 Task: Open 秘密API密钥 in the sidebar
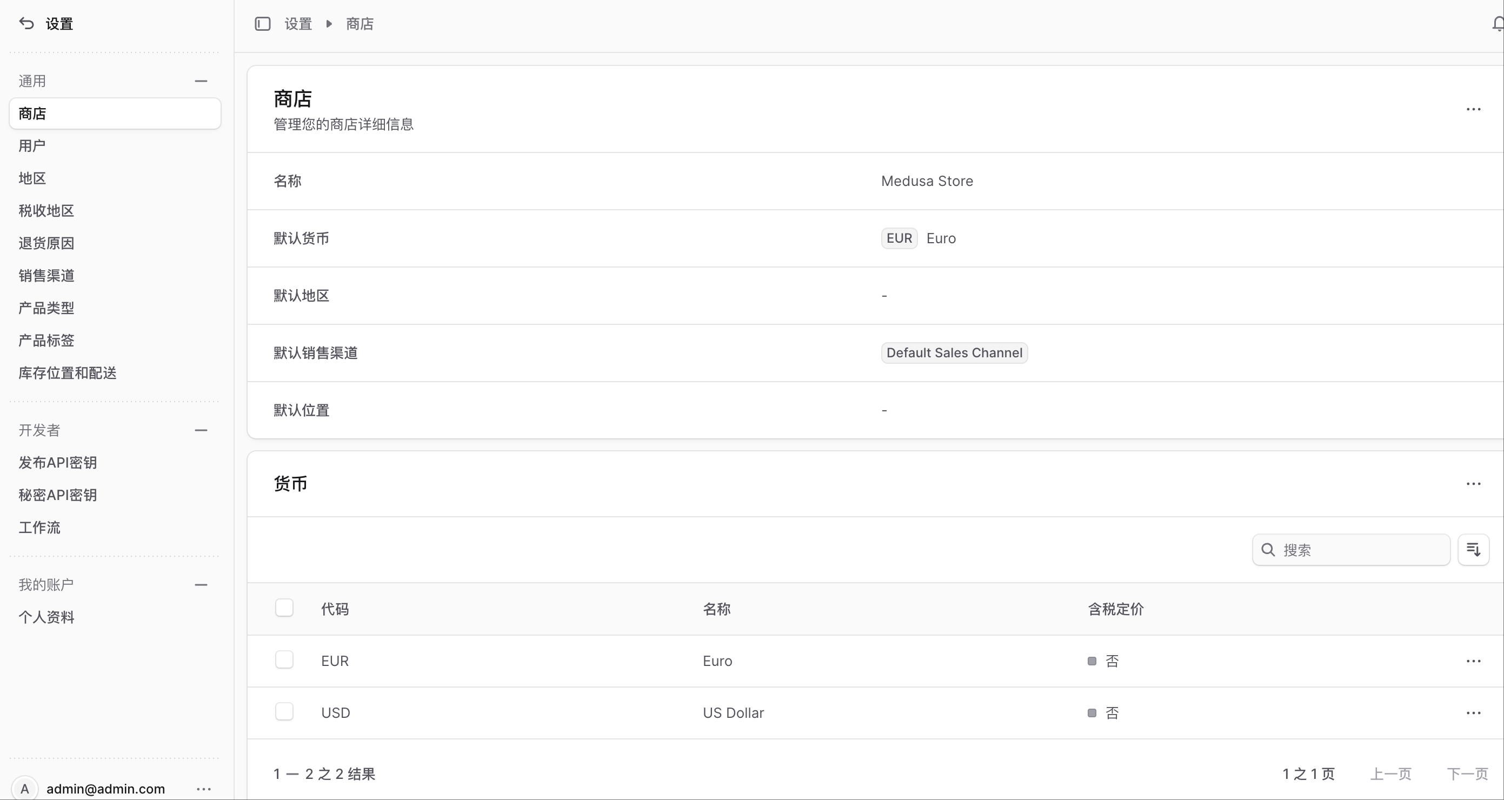pyautogui.click(x=115, y=495)
